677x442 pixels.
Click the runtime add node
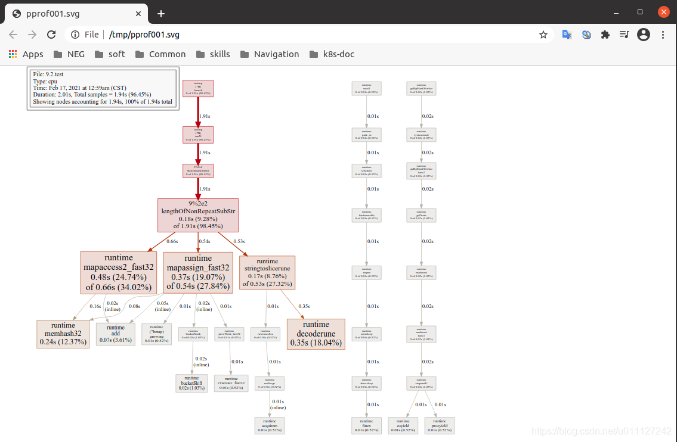115,334
